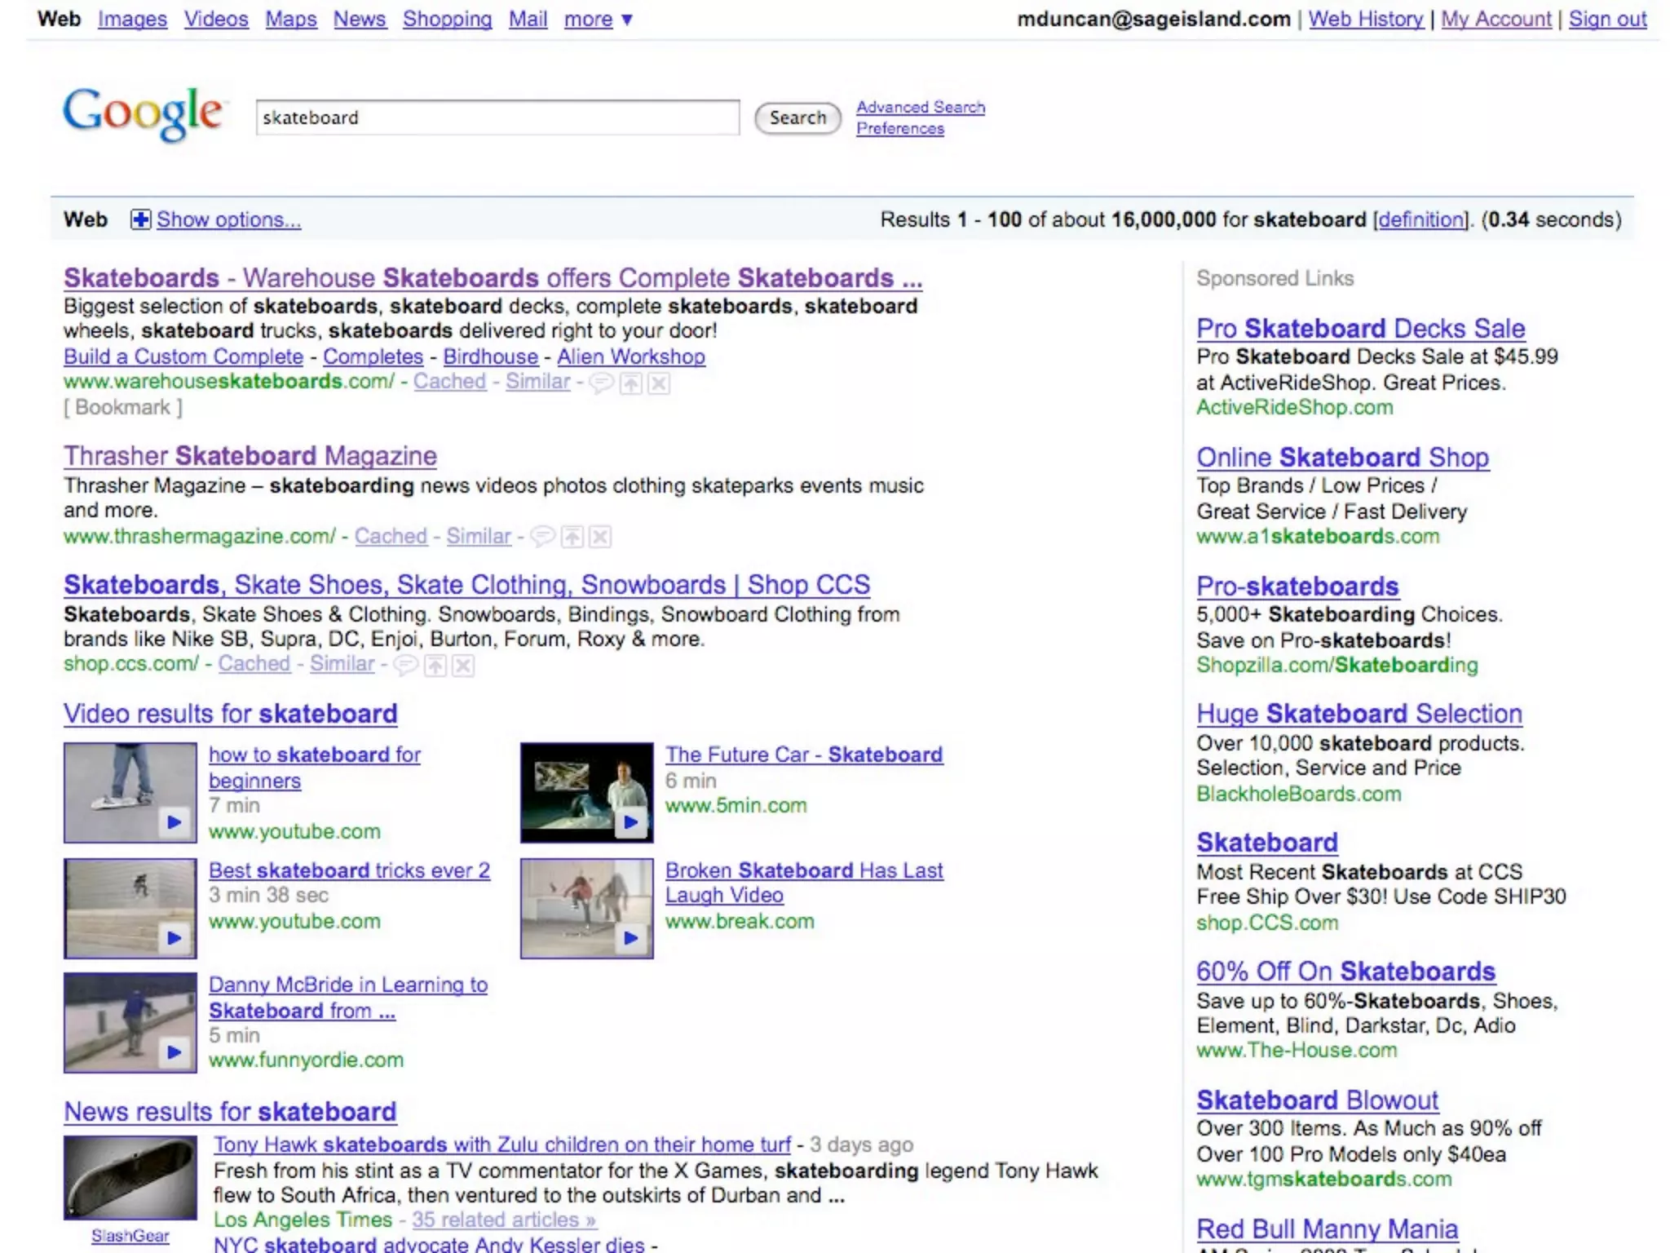Remove the Thrasher Magazine result
1670x1253 pixels.
[x=600, y=537]
